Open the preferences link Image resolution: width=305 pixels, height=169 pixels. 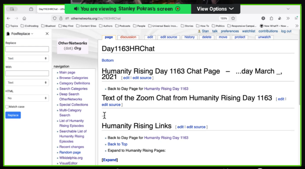pyautogui.click(x=230, y=31)
